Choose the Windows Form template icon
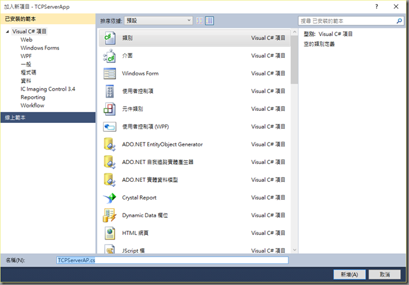The image size is (409, 285). (x=110, y=73)
